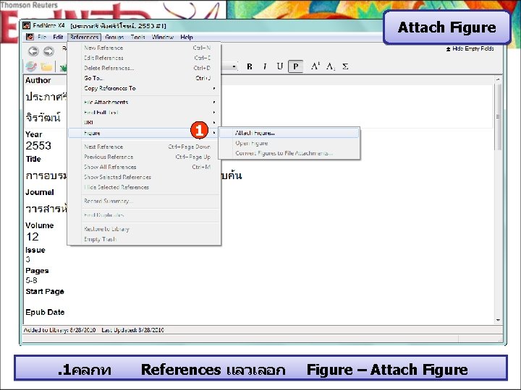The image size is (521, 390).
Task: Click the Issue field value 3
Action: [x=28, y=260]
